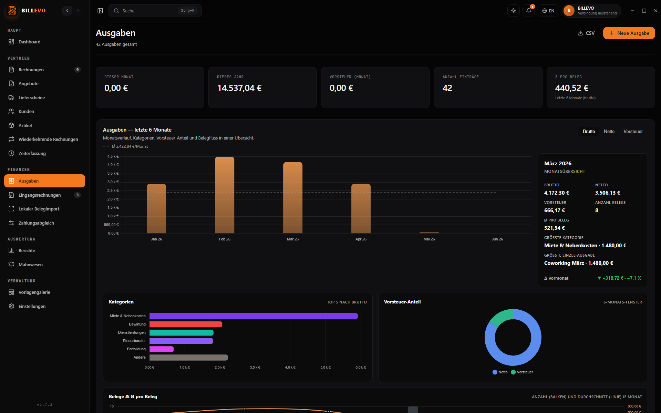661x413 pixels.
Task: Open Einstellungen in the sidebar
Action: [44, 306]
